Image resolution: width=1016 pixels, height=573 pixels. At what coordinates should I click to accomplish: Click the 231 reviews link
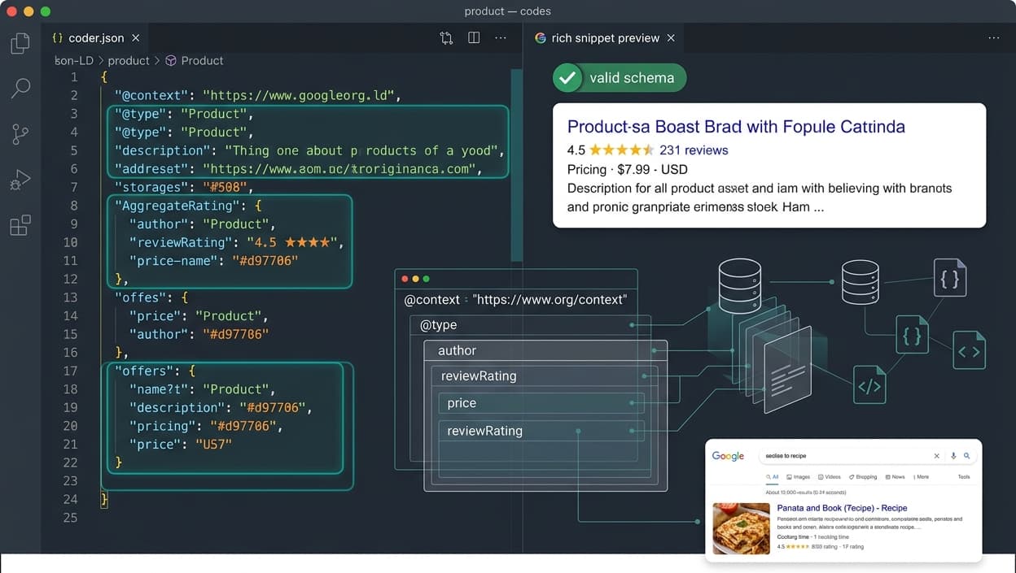(694, 150)
